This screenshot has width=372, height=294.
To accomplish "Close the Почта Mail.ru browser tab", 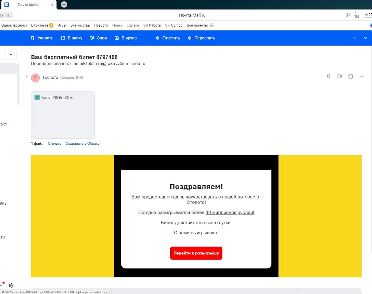I will point(52,5).
